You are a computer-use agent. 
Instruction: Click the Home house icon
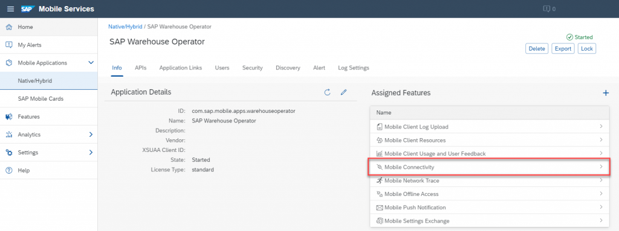tap(9, 27)
